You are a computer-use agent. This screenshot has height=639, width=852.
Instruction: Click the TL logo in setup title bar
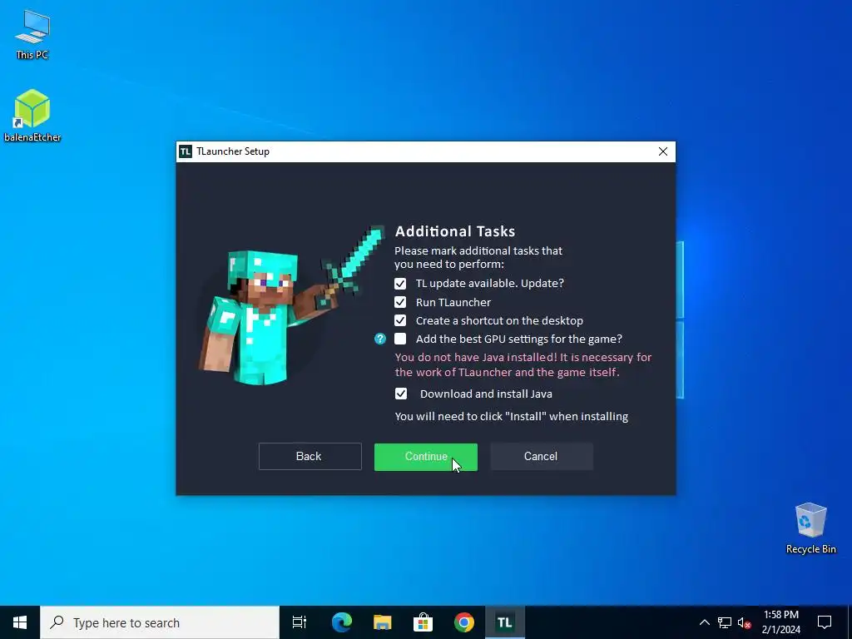click(186, 151)
